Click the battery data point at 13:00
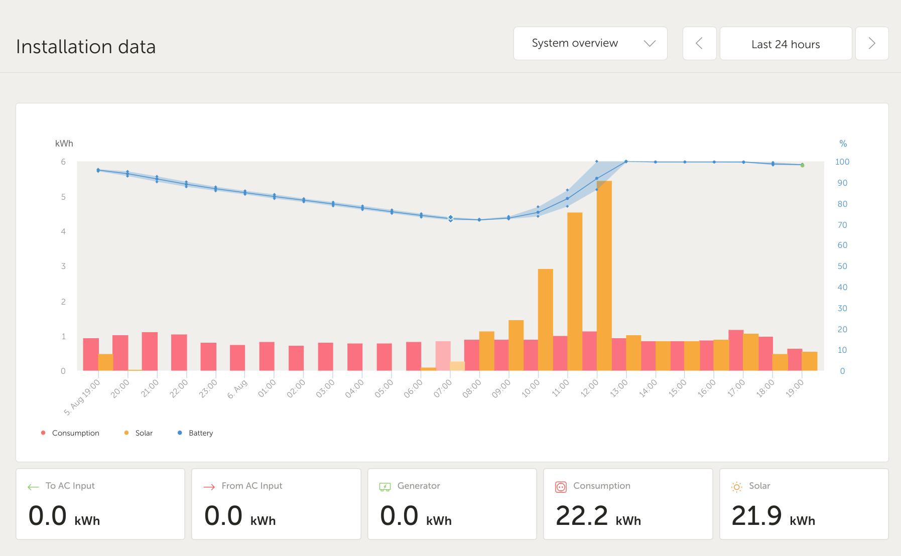Screen dimensions: 901x556 point(626,162)
